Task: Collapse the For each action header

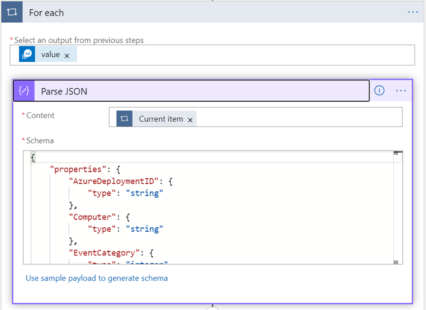Action: point(205,12)
